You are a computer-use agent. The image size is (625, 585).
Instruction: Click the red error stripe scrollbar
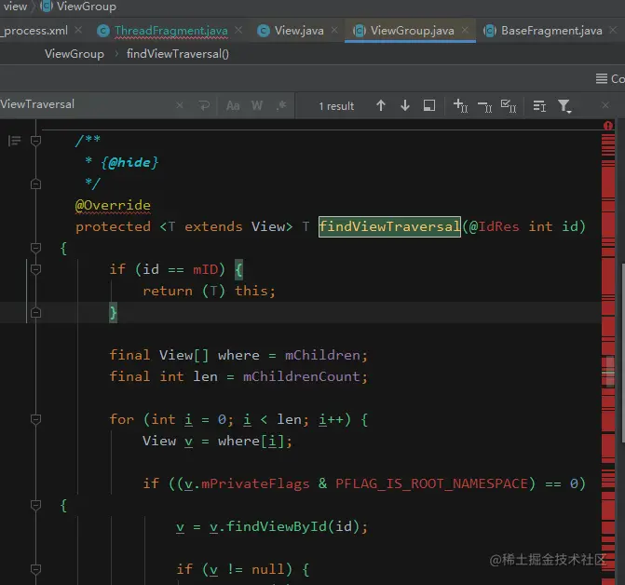(607, 279)
